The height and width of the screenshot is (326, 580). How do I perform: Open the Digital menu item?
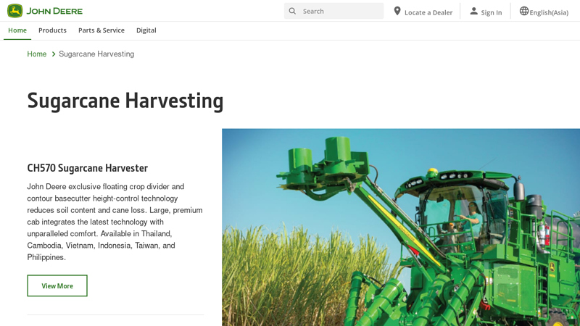146,30
